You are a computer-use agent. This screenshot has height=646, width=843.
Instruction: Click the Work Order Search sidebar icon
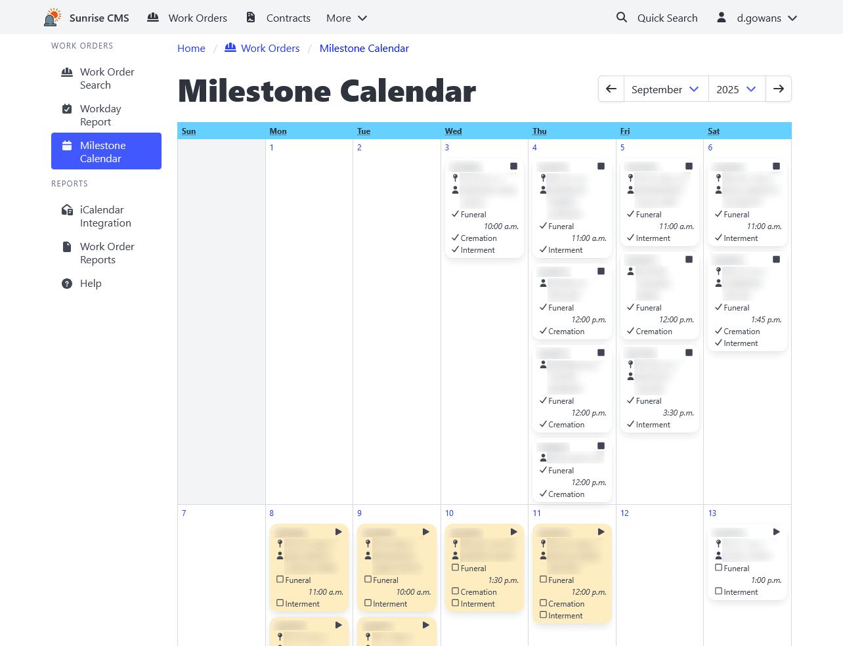pyautogui.click(x=67, y=72)
